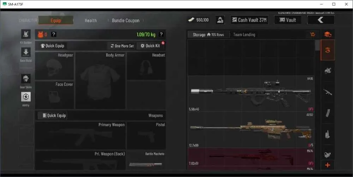Screen dimensions: 353x177
Task: Click the 12.7x99 caliber label
Action: tap(193, 145)
